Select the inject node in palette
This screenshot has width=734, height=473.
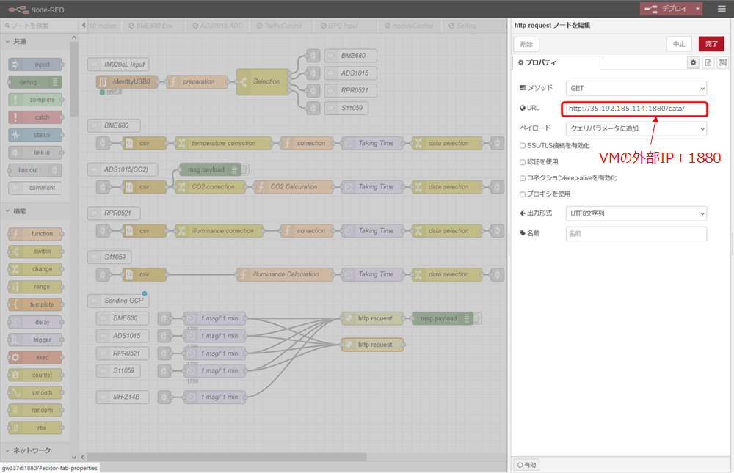pos(35,65)
